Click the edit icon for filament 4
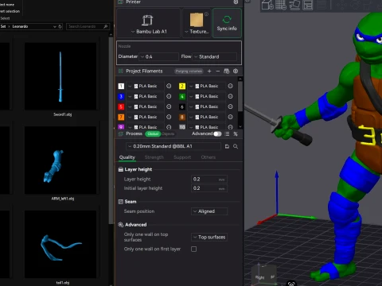Screen dimensions: 382x286 click(230, 96)
